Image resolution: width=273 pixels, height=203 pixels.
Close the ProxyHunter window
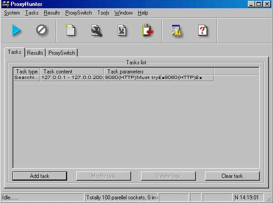point(267,4)
